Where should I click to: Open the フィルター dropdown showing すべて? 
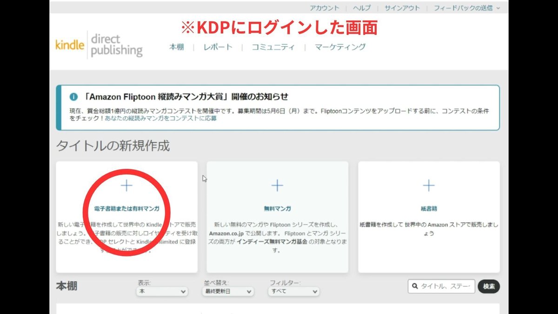(293, 291)
